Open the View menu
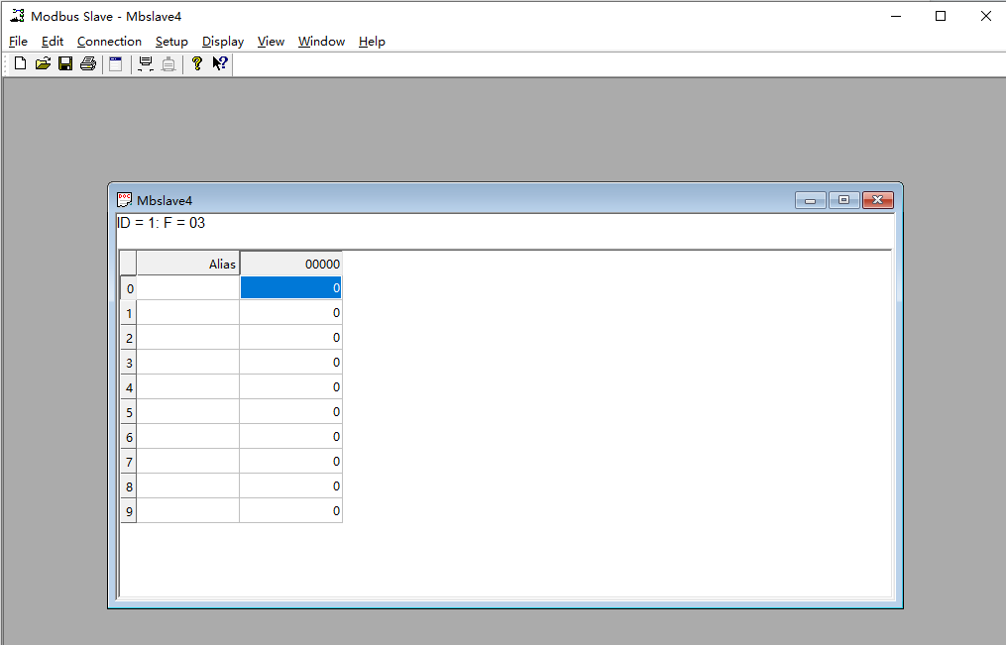 (x=271, y=42)
